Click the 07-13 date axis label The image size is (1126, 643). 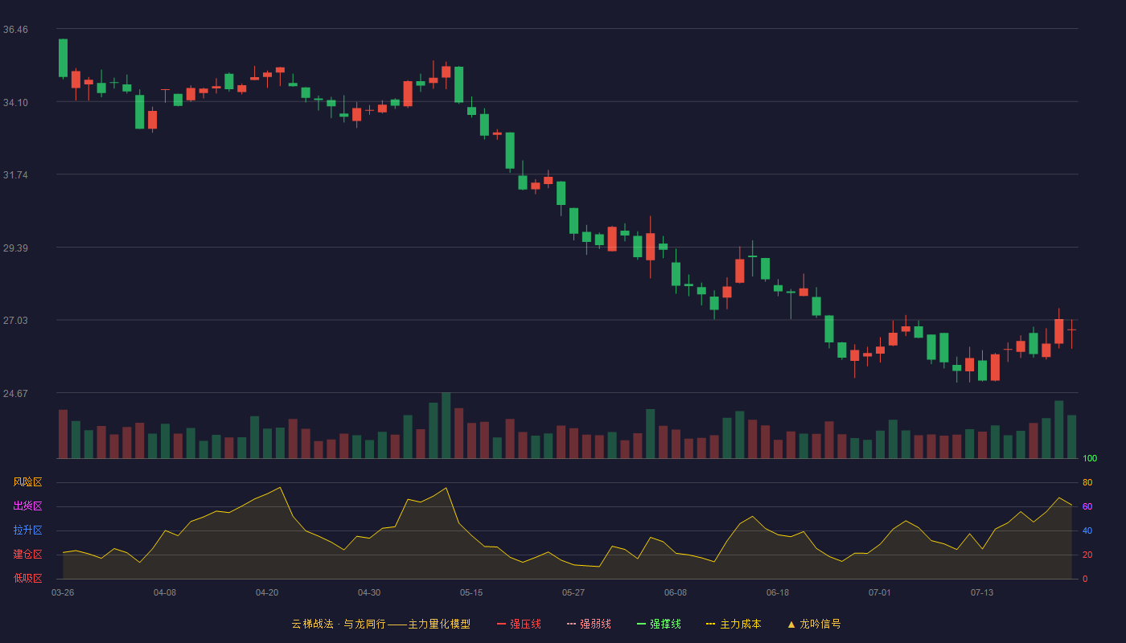click(982, 592)
